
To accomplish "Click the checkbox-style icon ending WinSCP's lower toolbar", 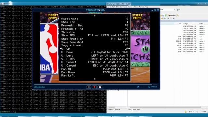I will (x=173, y=19).
